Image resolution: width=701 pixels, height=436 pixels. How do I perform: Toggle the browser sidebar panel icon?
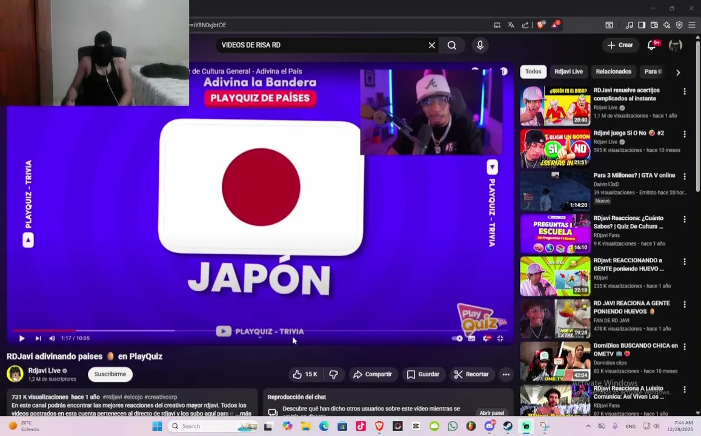[642, 25]
